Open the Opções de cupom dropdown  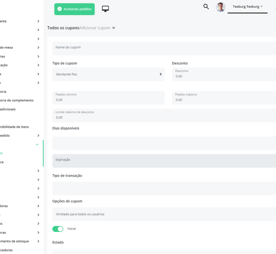point(164,214)
